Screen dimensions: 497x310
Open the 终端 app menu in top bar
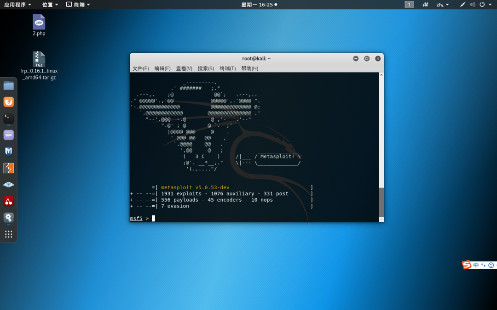78,5
